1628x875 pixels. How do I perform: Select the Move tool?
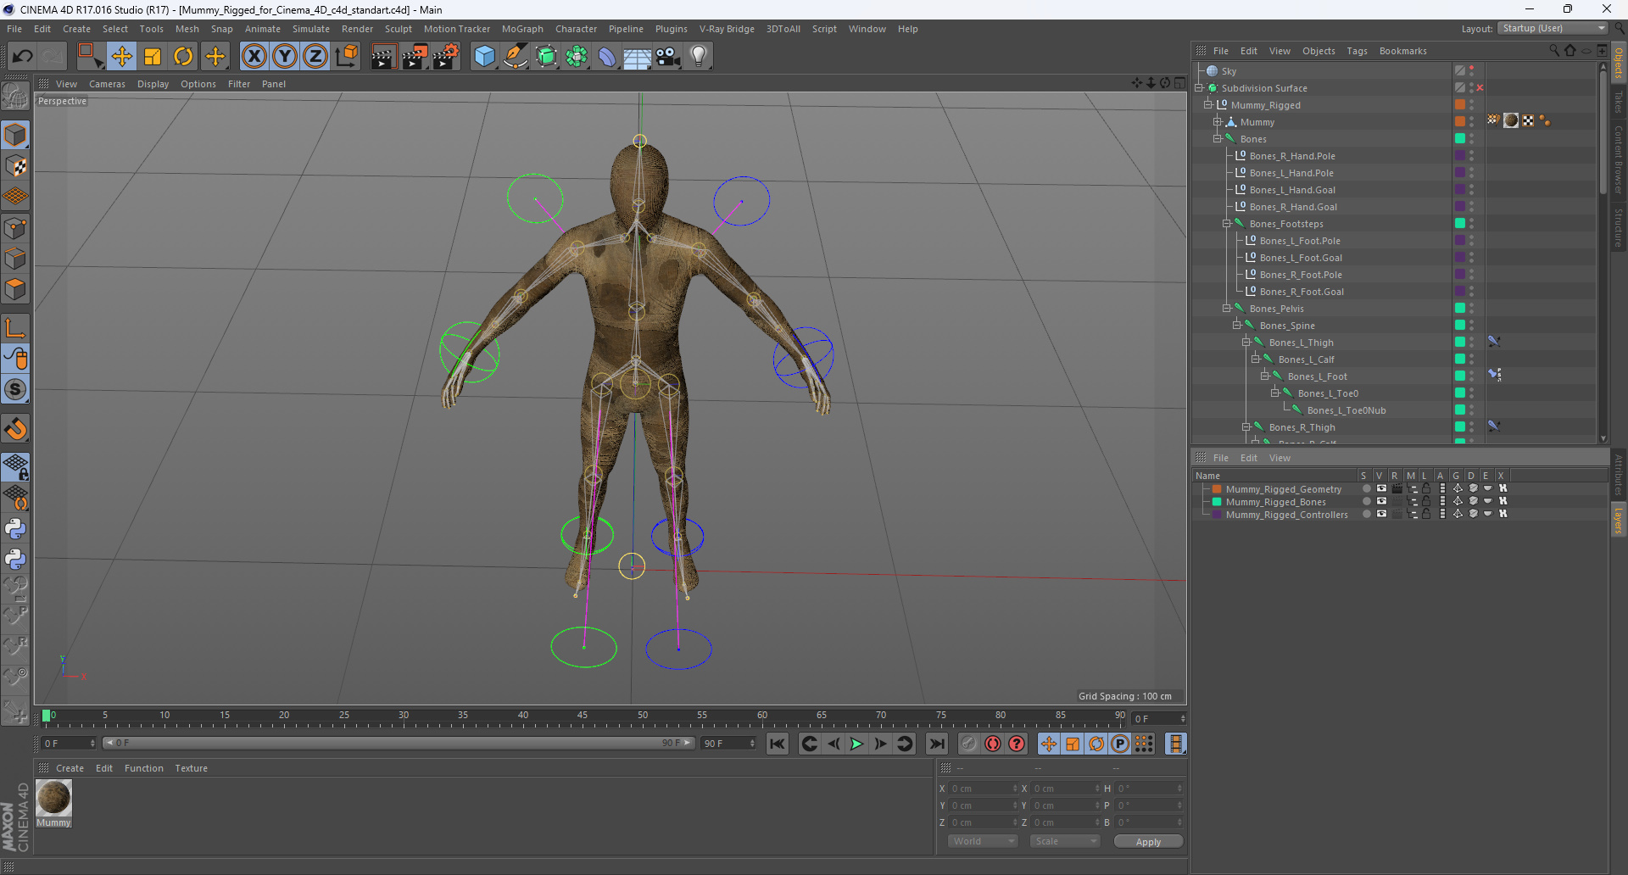121,57
